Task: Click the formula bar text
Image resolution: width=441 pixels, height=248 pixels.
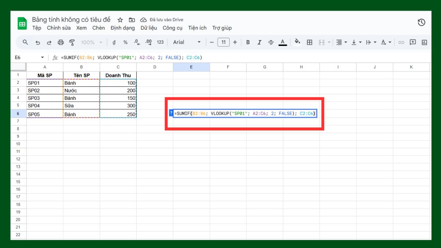Action: point(132,58)
